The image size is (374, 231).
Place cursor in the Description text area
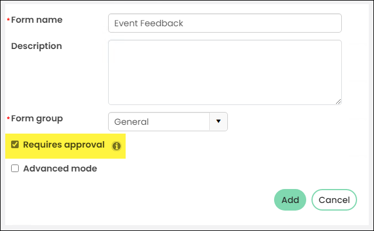pyautogui.click(x=225, y=72)
